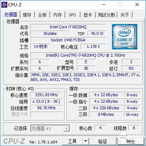Go to the 測試分數 benchmark tab
The width and height of the screenshot is (146, 146).
[106, 15]
